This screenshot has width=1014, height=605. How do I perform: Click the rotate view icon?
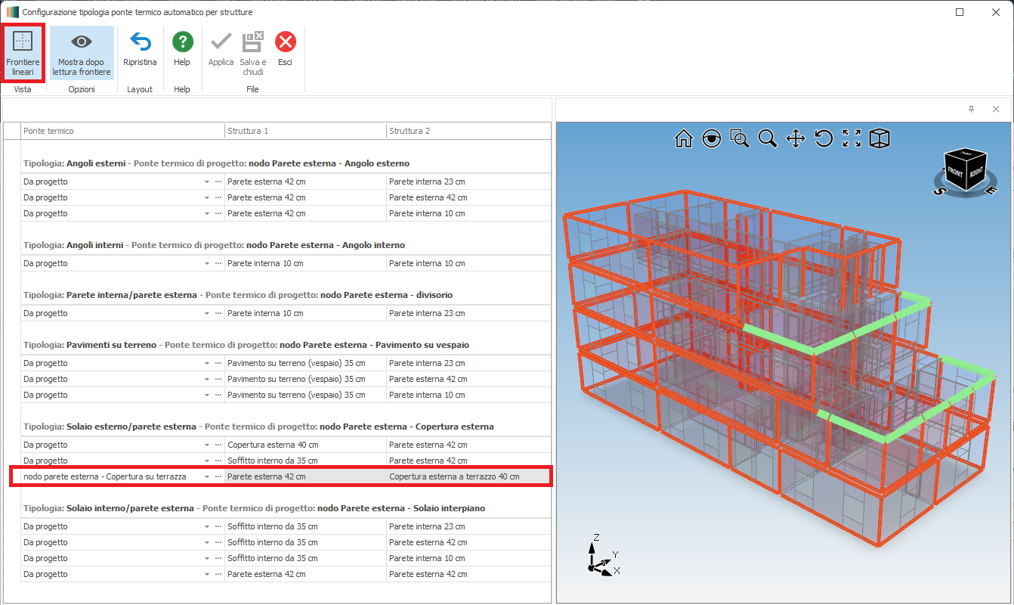[x=824, y=138]
